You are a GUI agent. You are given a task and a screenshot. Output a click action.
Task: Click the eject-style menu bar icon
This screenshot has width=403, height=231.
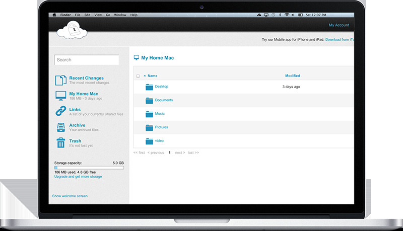pos(259,15)
